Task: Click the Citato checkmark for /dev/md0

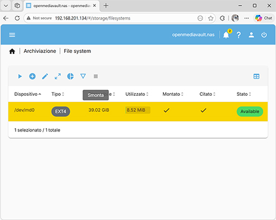Action: (x=204, y=110)
